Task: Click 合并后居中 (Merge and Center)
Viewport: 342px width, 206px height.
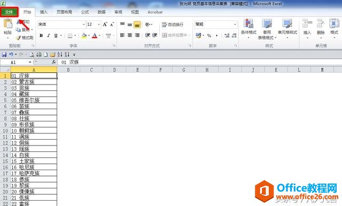Action: pos(175,35)
